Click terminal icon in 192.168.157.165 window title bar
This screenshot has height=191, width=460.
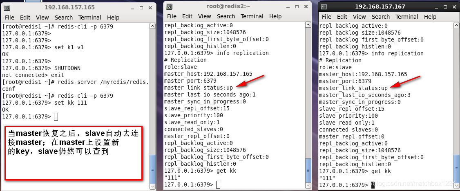pyautogui.click(x=8, y=8)
